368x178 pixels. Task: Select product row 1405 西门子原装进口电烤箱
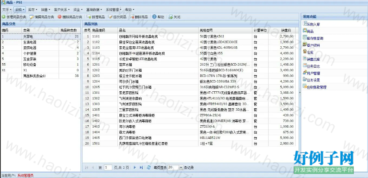coord(189,138)
